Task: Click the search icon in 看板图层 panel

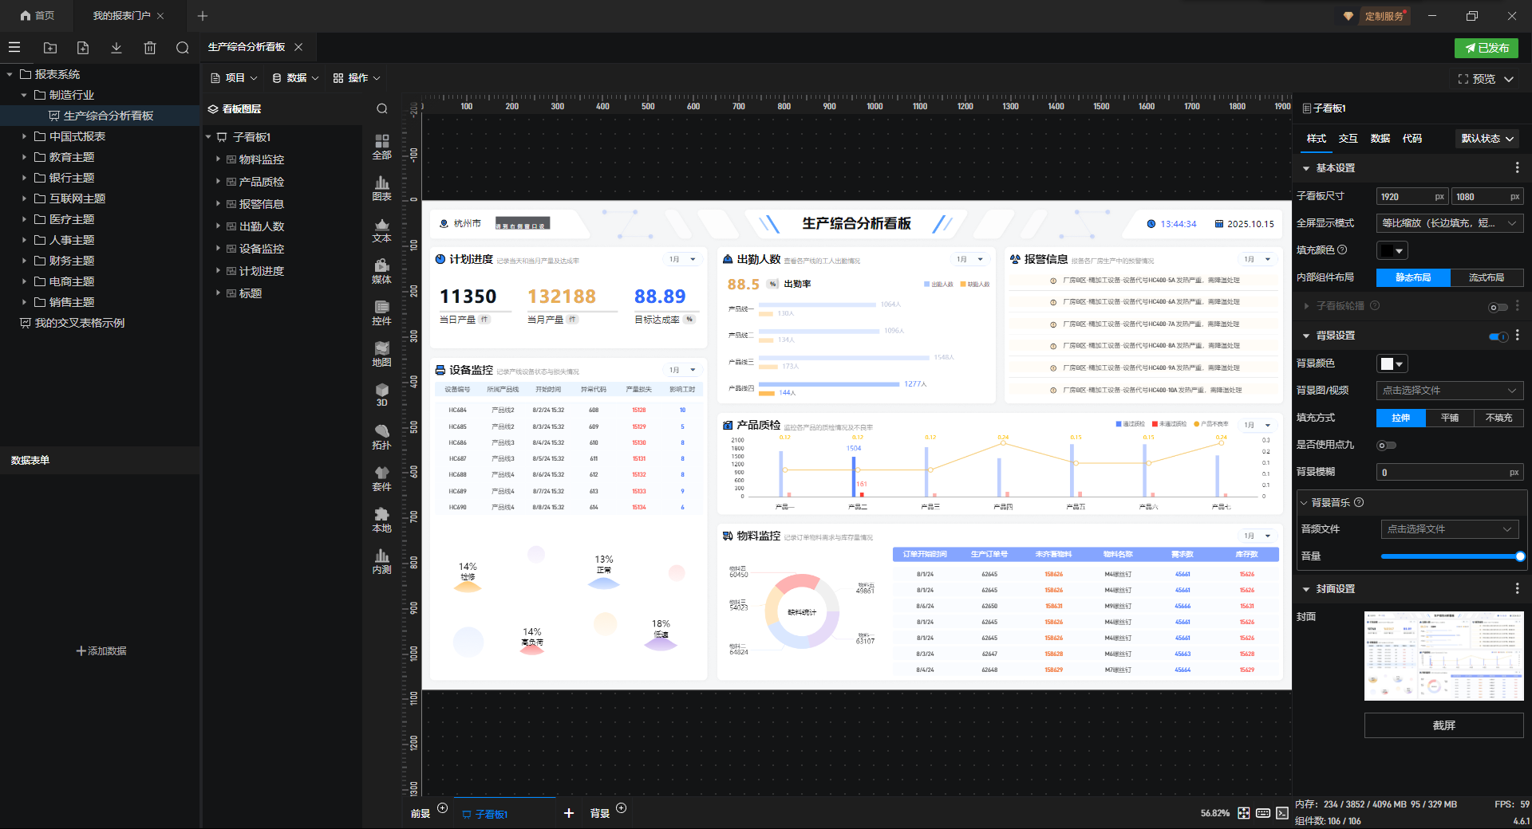Action: point(382,109)
